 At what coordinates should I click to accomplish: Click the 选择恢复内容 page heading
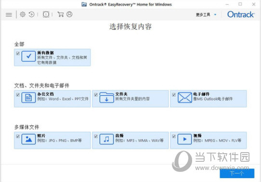coord(130,26)
